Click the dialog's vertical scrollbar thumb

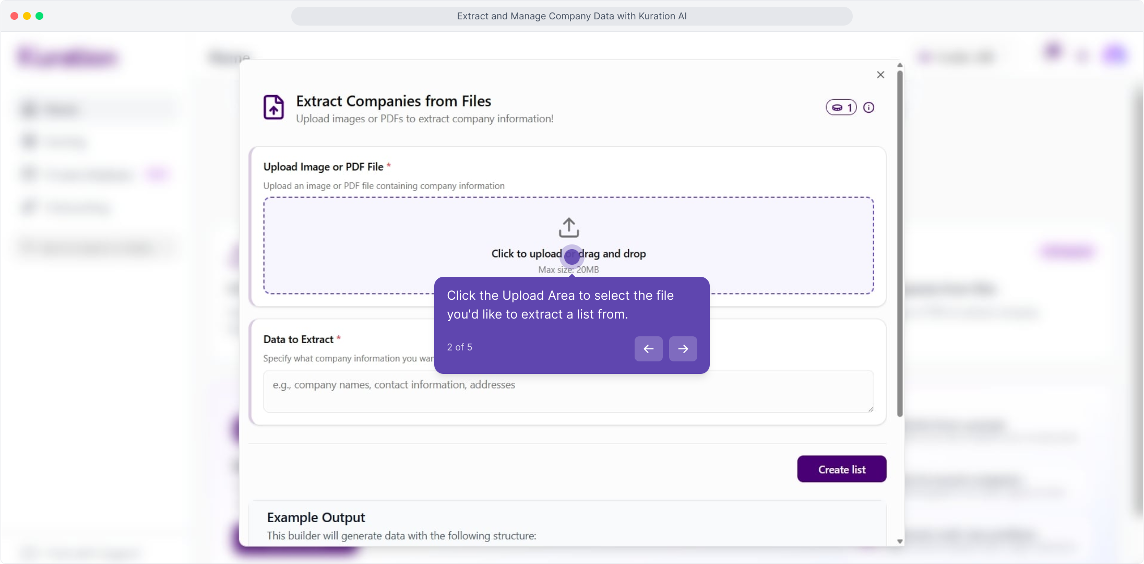[900, 243]
